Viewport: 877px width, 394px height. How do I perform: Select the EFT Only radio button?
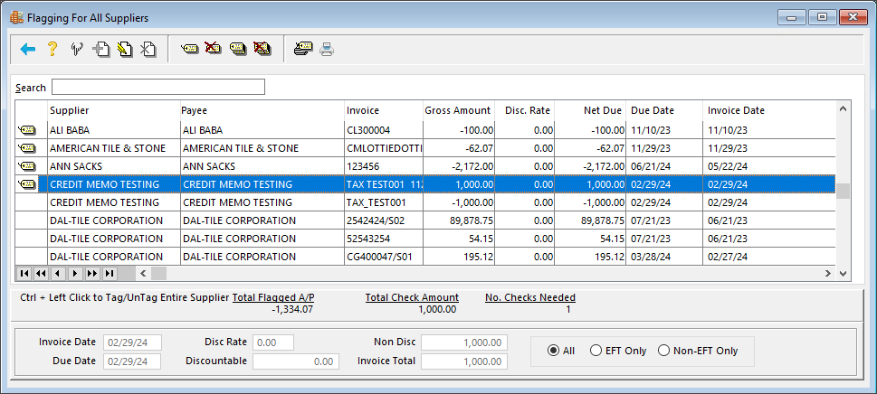tap(596, 351)
